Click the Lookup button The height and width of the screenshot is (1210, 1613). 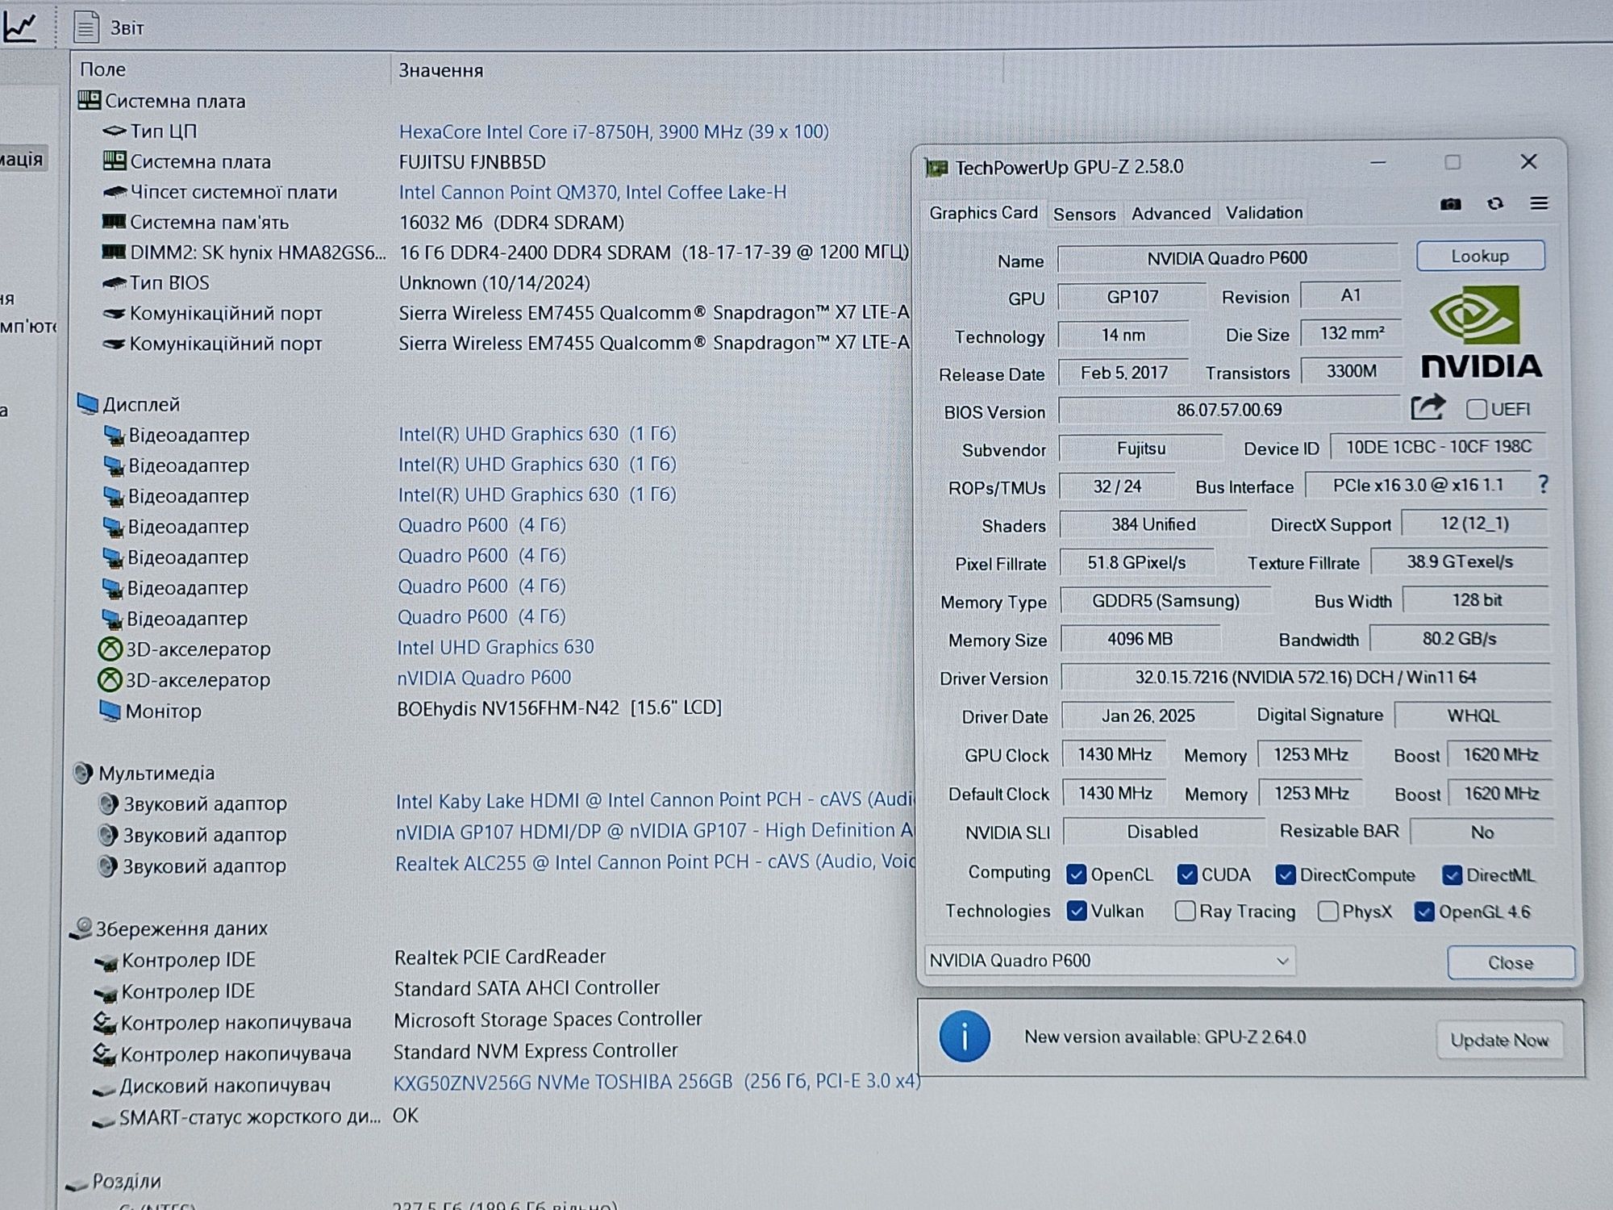[x=1480, y=256]
